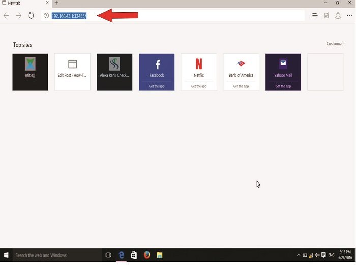Click the Edge icon in taskbar
This screenshot has width=356, height=265.
122,255
